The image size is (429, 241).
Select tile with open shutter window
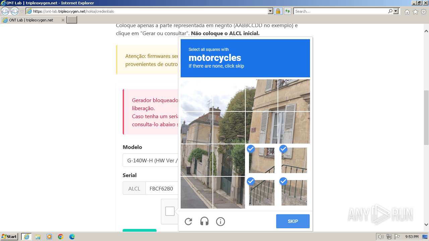(294, 128)
